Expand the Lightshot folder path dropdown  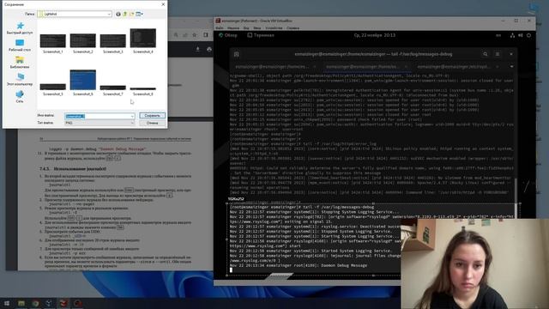(109, 14)
